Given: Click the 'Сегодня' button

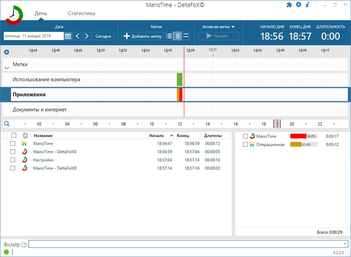Looking at the screenshot, I should (x=103, y=36).
